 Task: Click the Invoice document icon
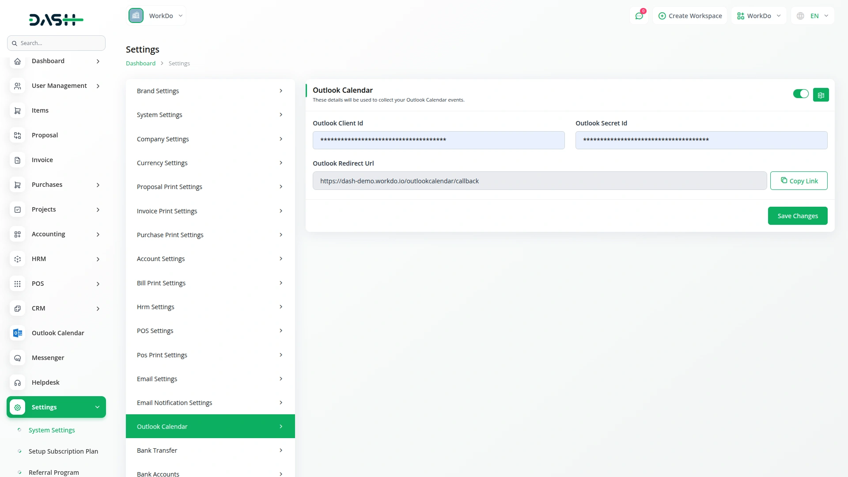(x=18, y=160)
